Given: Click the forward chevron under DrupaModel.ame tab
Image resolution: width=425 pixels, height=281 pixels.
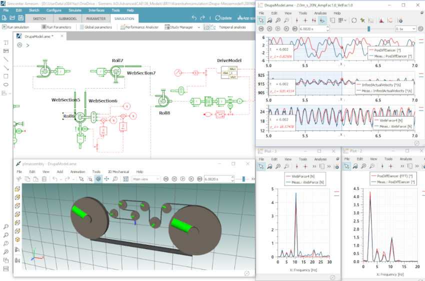Looking at the screenshot, I should tap(27, 45).
